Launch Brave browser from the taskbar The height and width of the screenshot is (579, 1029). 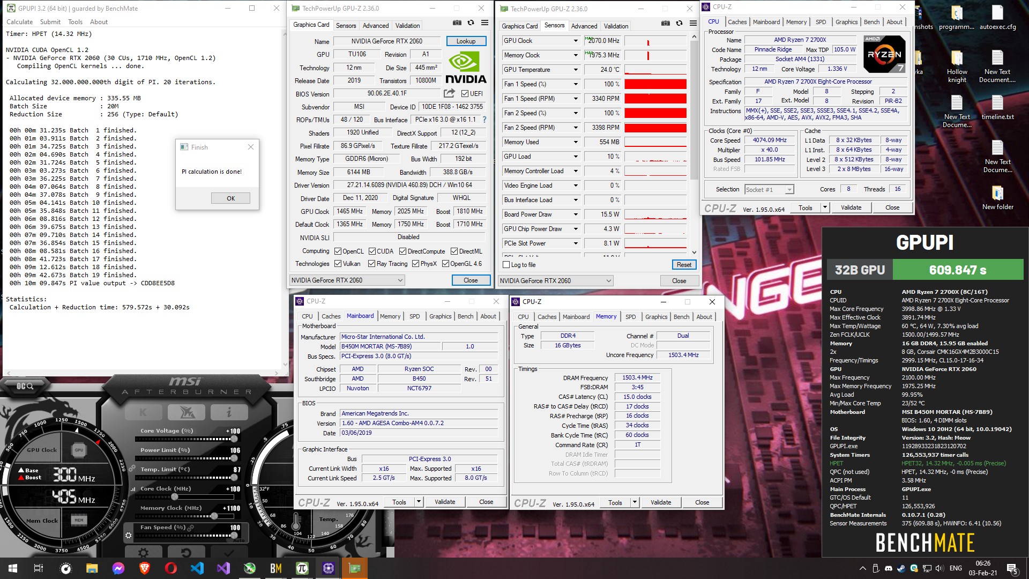145,568
